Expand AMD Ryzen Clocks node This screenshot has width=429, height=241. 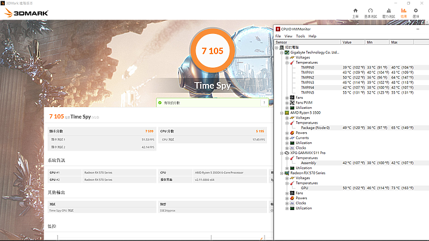point(287,148)
